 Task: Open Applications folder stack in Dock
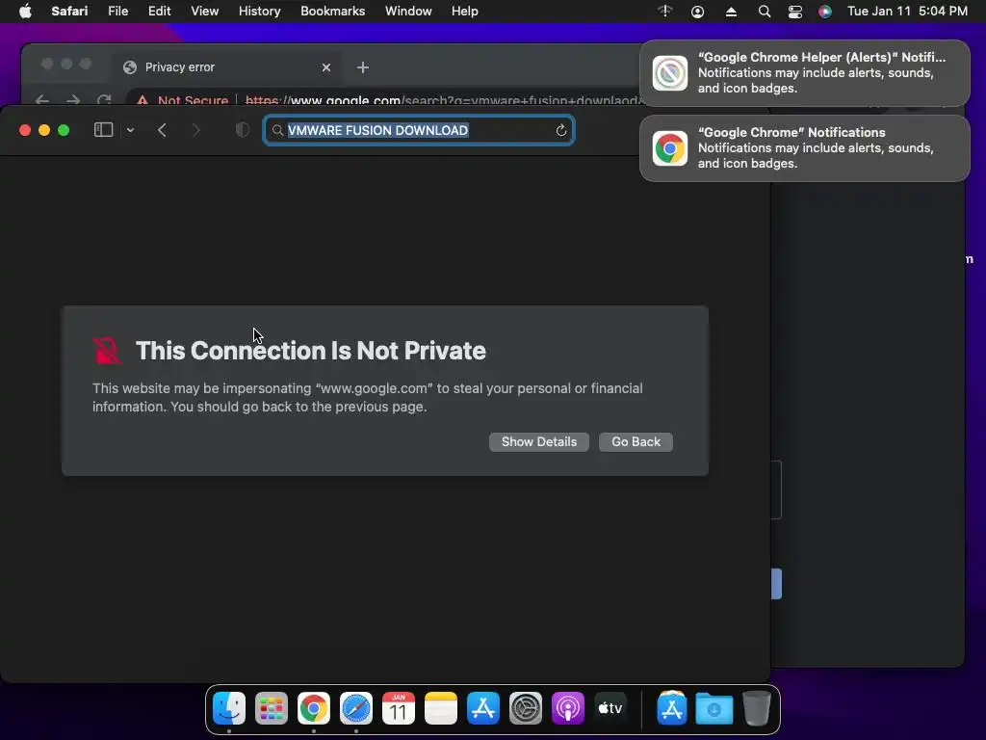pyautogui.click(x=671, y=708)
